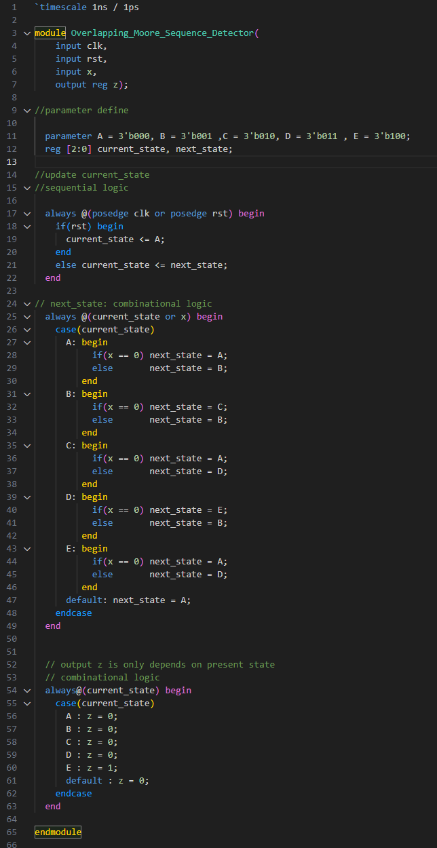Image resolution: width=437 pixels, height=848 pixels.
Task: Click posedge rst in the sensitivity list
Action: (199, 214)
